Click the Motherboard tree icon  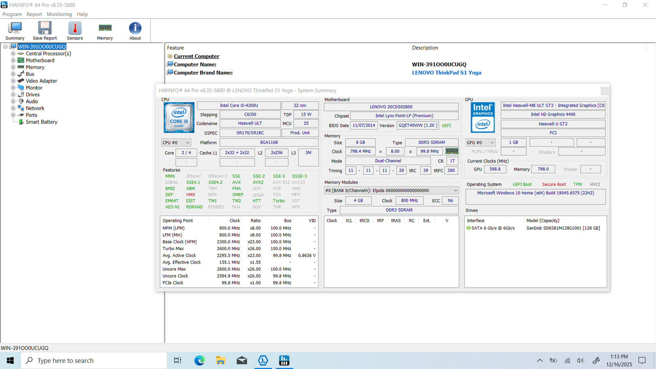[21, 60]
